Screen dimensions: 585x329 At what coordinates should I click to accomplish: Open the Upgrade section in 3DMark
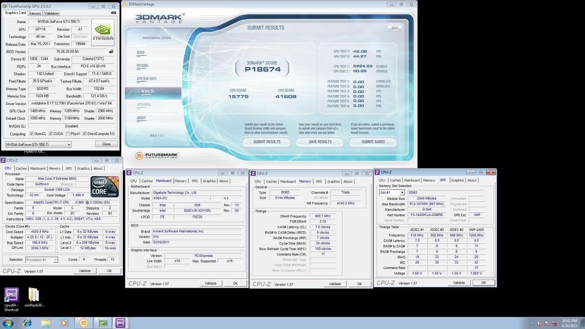tap(144, 105)
